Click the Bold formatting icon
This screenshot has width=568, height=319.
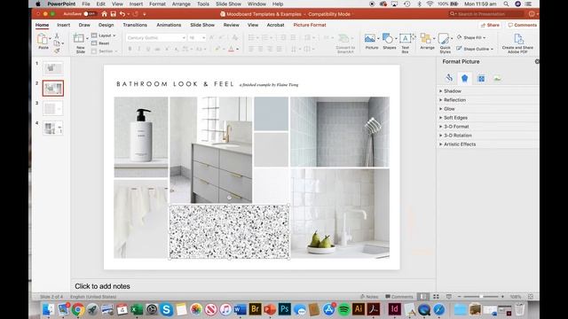130,50
